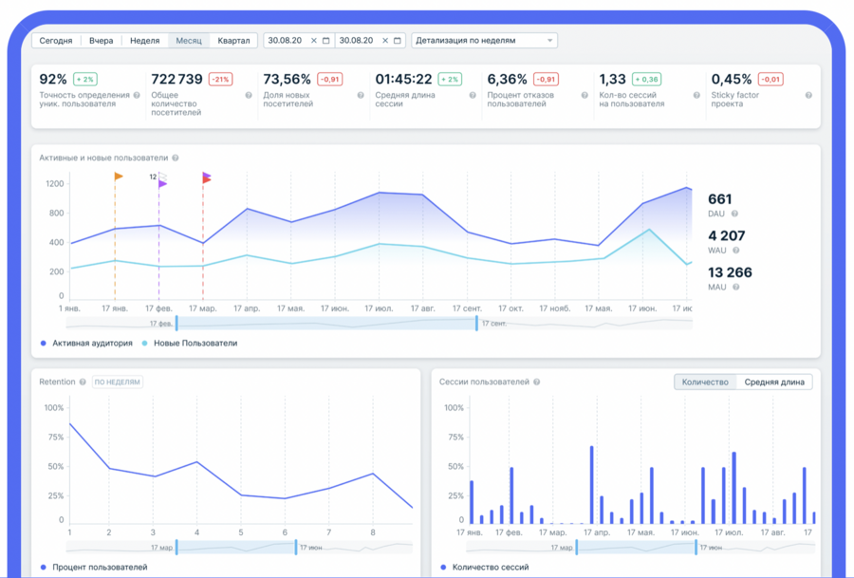Toggle Новые Пользователи legend series
854x578 pixels.
[190, 344]
